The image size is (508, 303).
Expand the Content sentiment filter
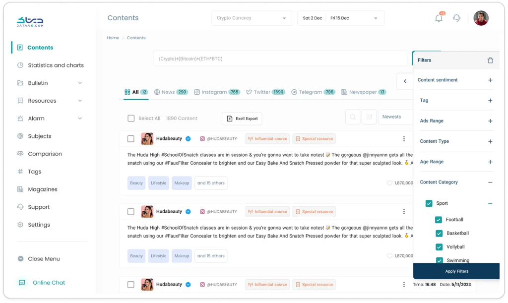[x=490, y=80]
